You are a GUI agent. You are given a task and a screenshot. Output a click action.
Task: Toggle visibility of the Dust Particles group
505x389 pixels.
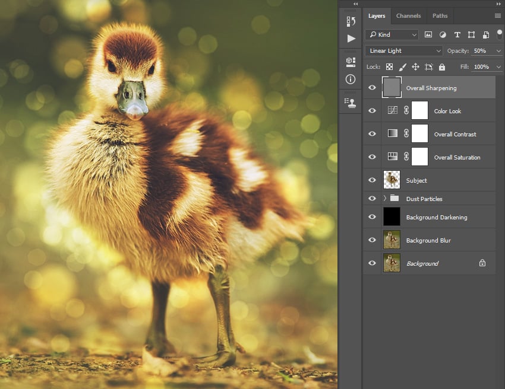pyautogui.click(x=372, y=198)
